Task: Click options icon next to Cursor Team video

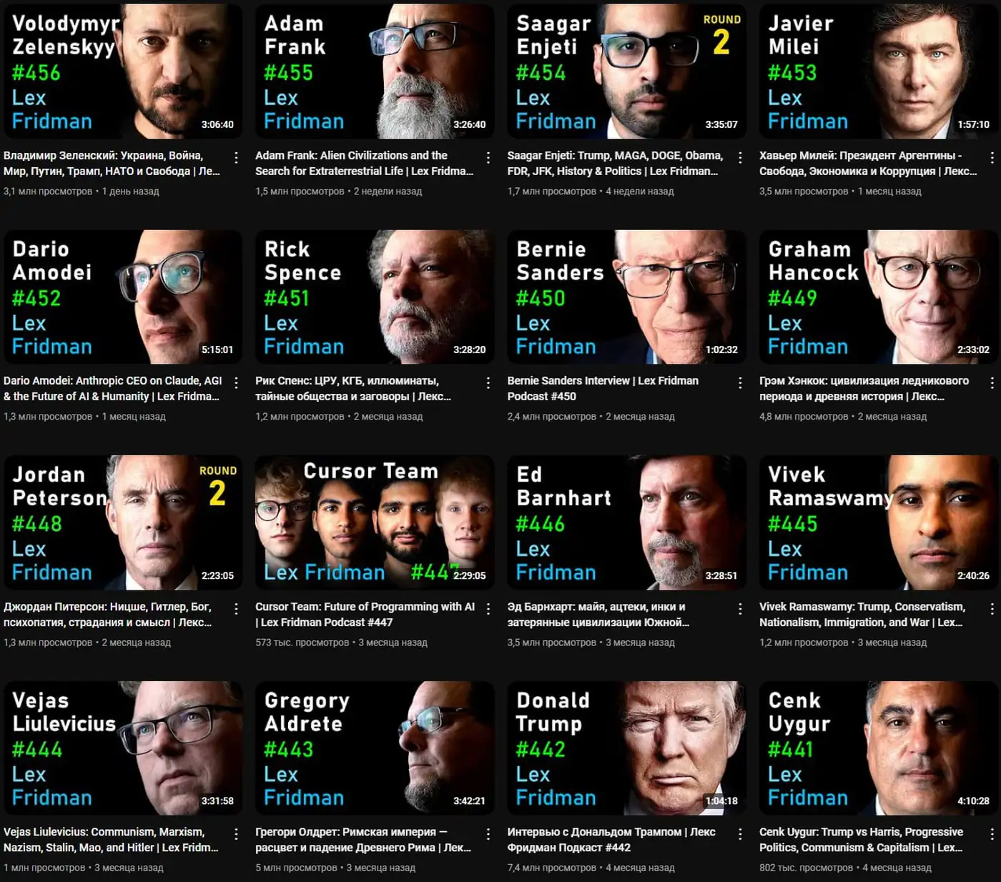Action: tap(488, 608)
